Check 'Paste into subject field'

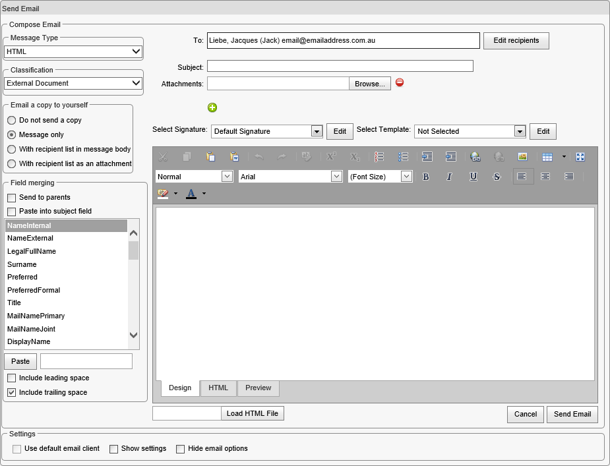pyautogui.click(x=12, y=212)
